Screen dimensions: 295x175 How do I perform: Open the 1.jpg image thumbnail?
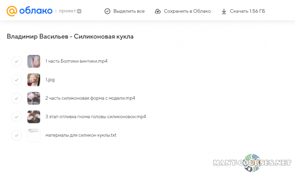pos(34,80)
